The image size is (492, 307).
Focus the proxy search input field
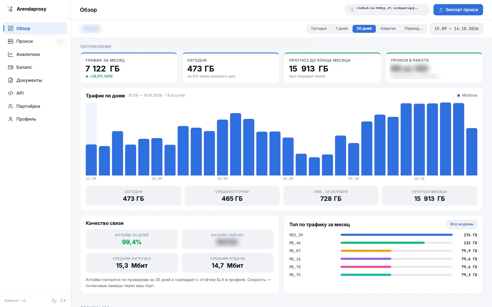(x=387, y=10)
